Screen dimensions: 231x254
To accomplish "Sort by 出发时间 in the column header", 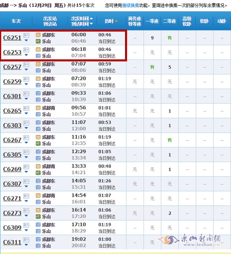I will pos(82,19).
